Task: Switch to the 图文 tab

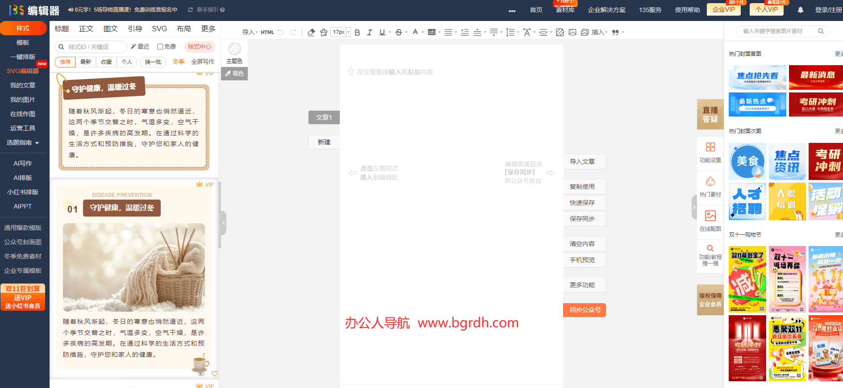Action: [x=110, y=29]
